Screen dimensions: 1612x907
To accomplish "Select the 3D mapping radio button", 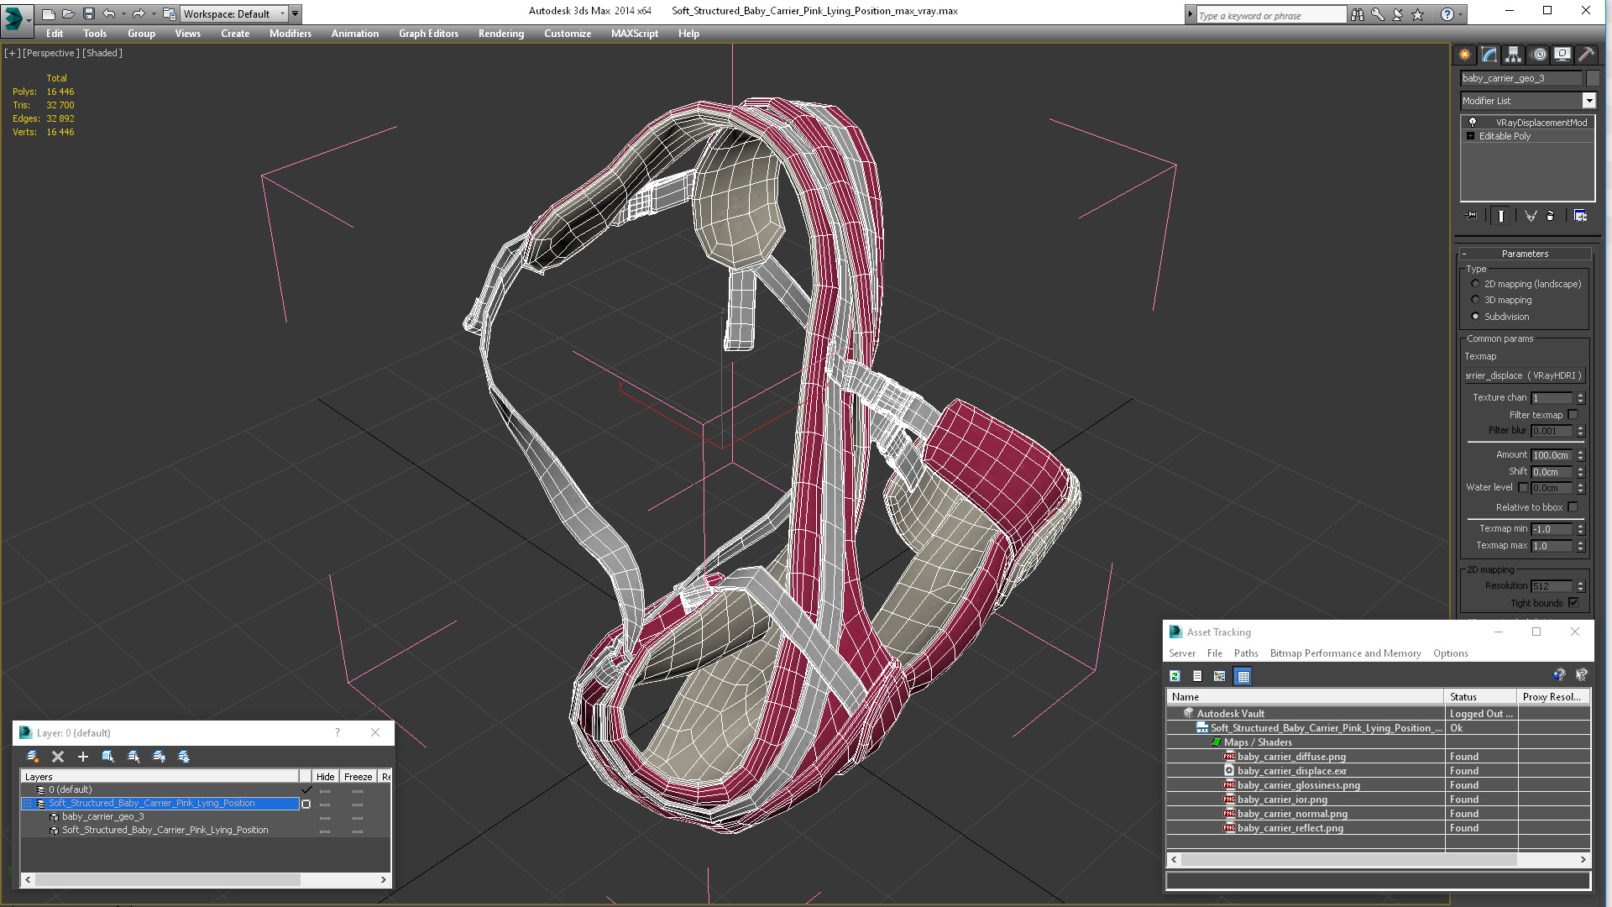I will (x=1475, y=300).
